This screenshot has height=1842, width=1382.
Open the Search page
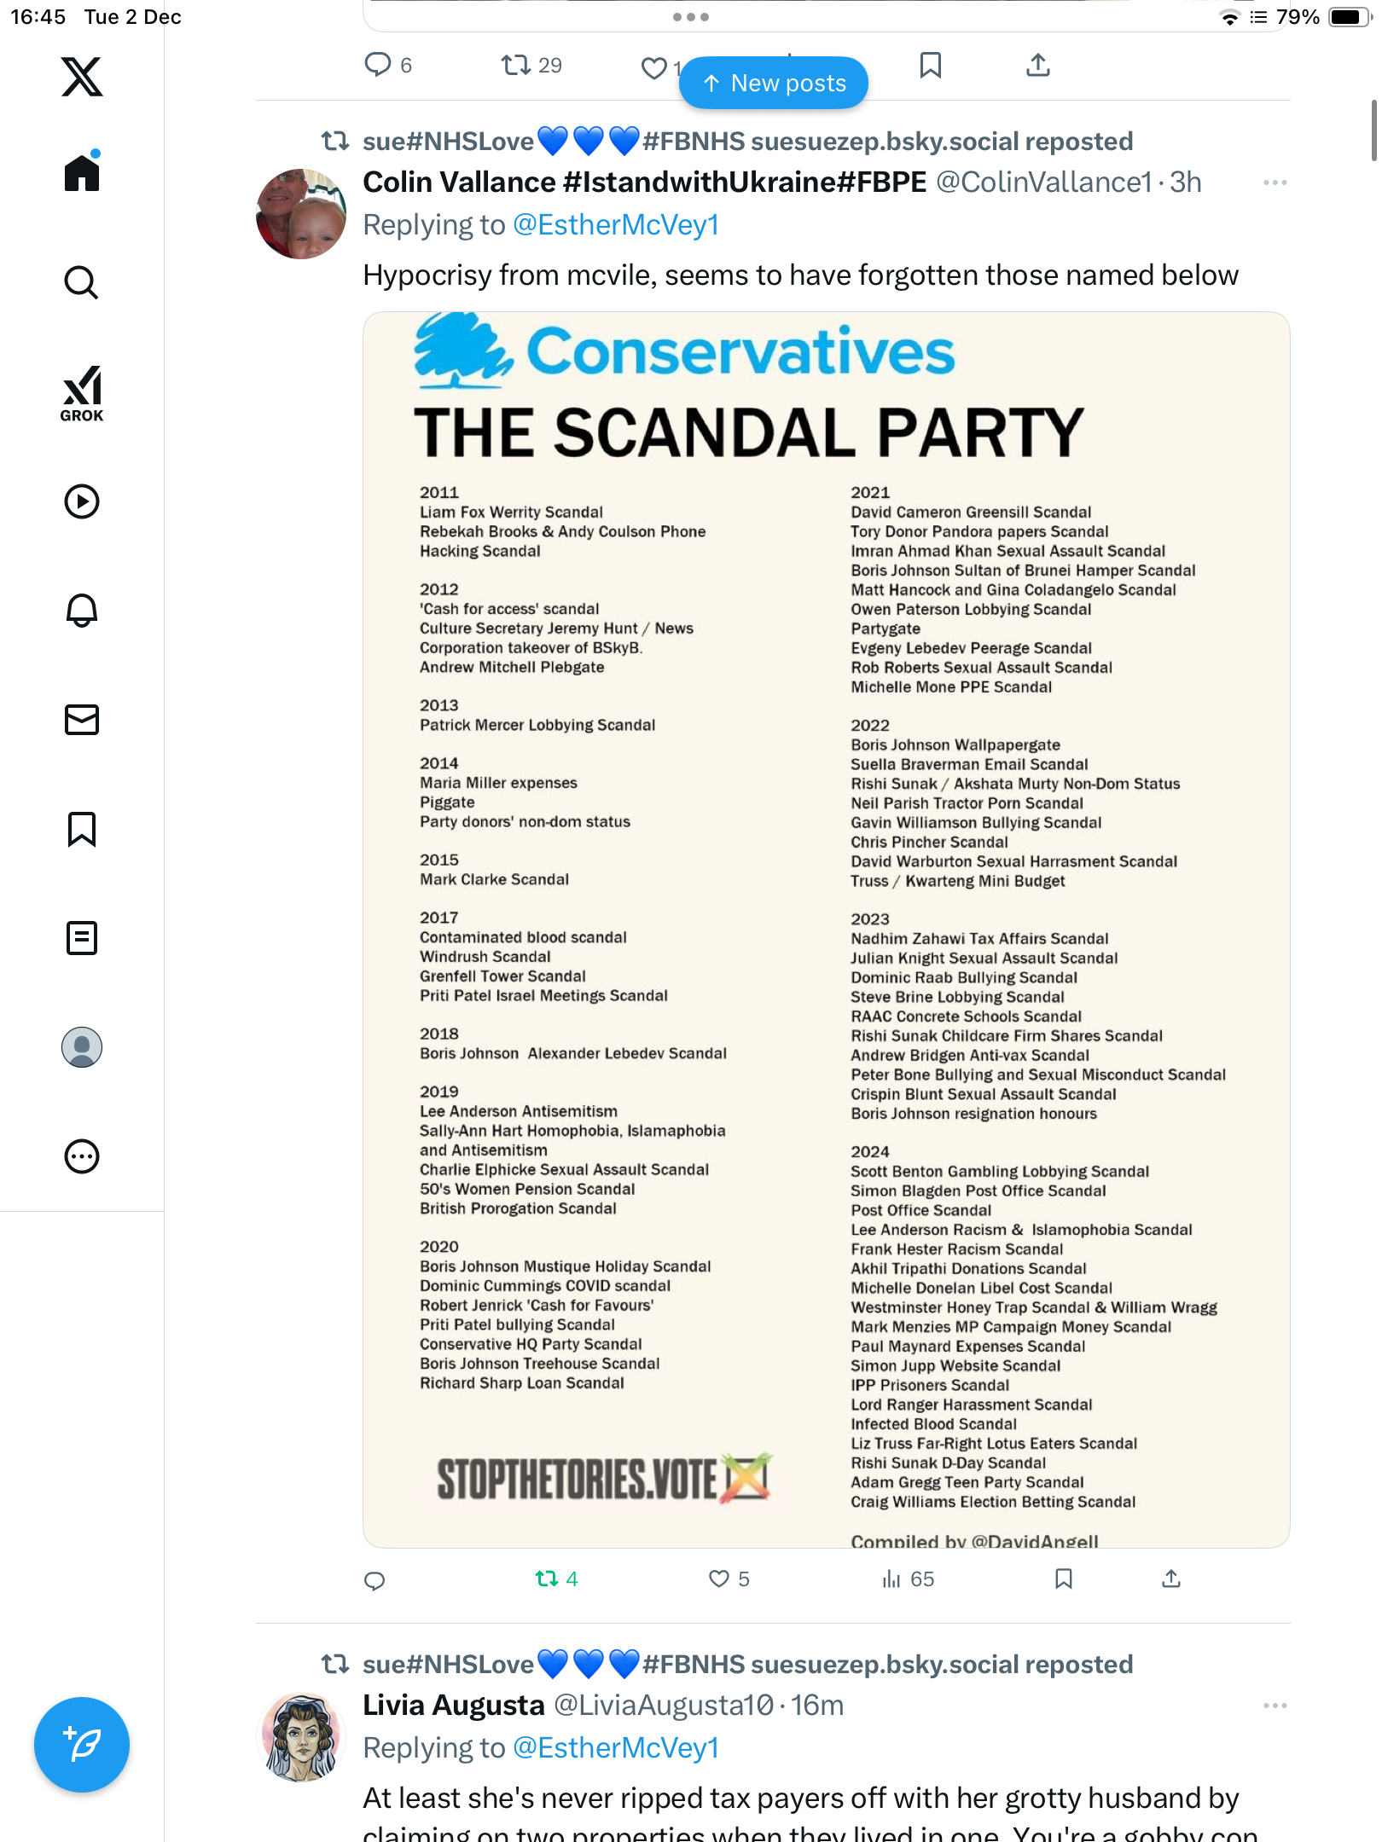pos(82,282)
